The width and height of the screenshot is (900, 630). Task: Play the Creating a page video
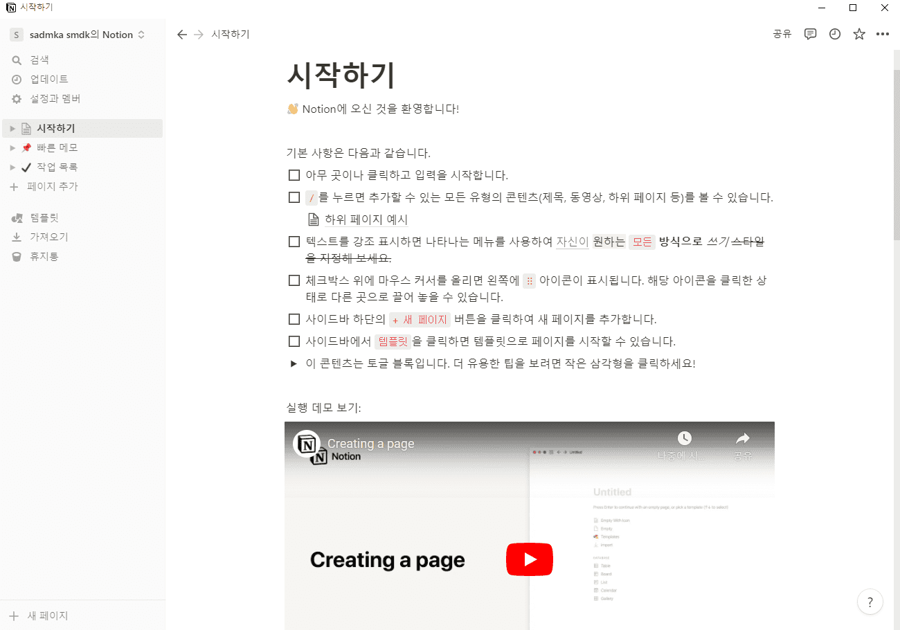pos(530,559)
